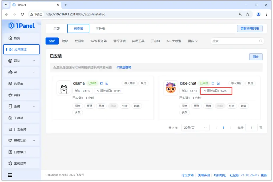Open lobe-chat's installation folder

213,83
